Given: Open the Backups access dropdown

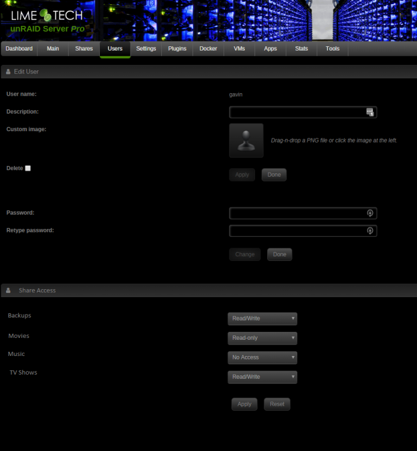Looking at the screenshot, I should pyautogui.click(x=262, y=319).
